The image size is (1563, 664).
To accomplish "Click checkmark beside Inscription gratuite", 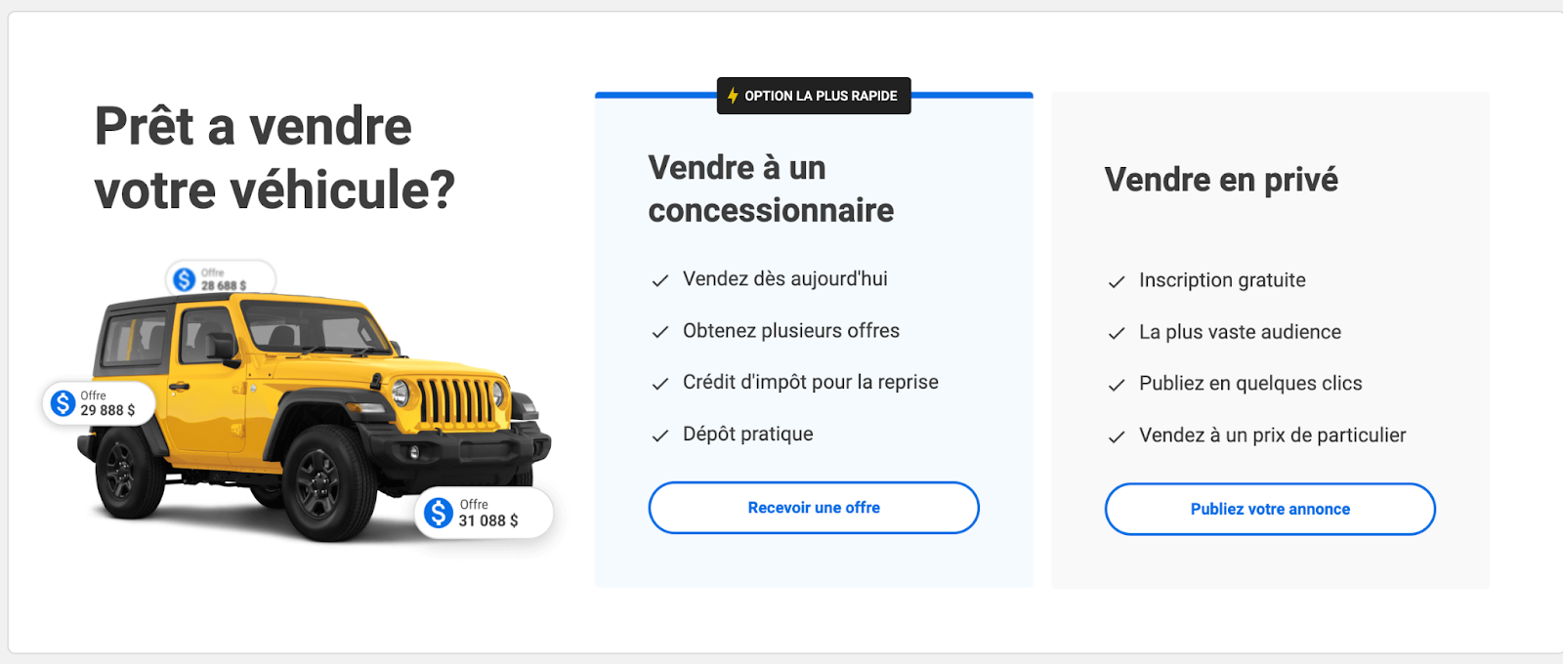I will pyautogui.click(x=1117, y=281).
